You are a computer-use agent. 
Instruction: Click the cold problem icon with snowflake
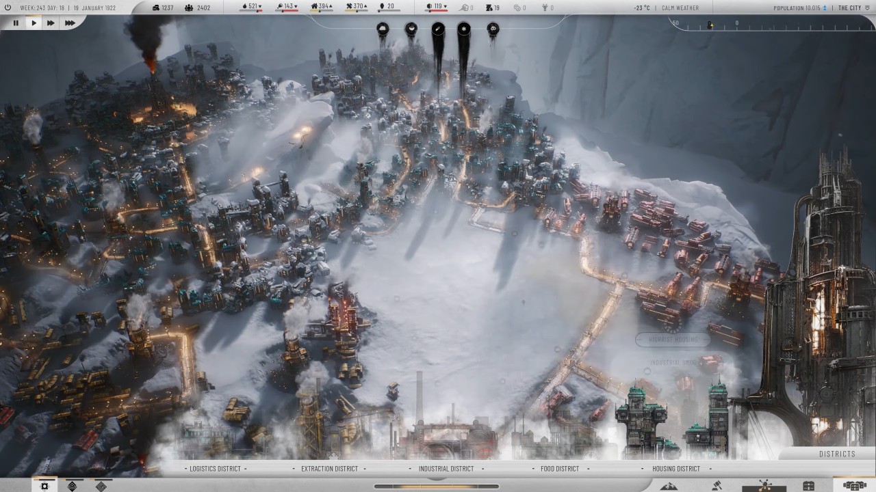(464, 29)
